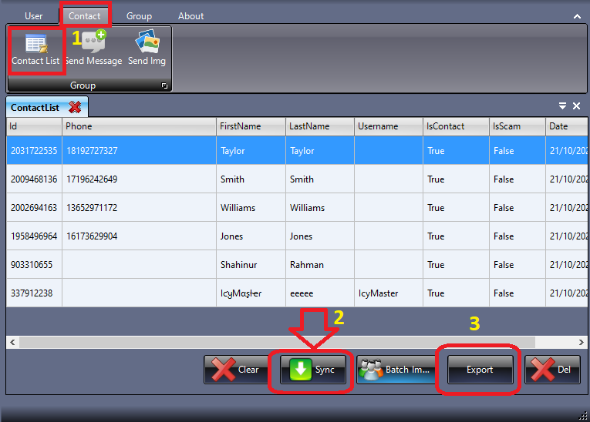This screenshot has height=422, width=590.
Task: Sort by the FirstName column header
Action: [240, 126]
